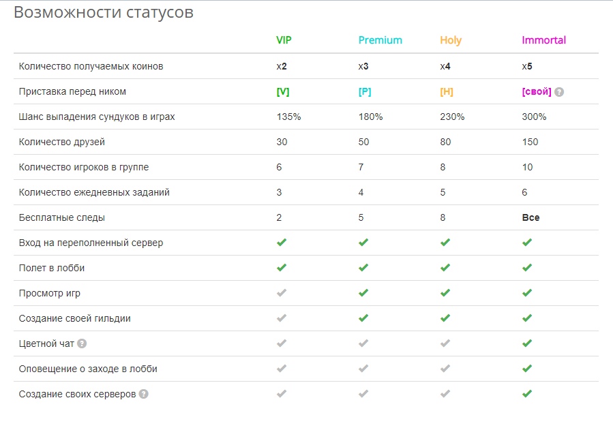Click the Возможности статусов page heading

(x=104, y=12)
